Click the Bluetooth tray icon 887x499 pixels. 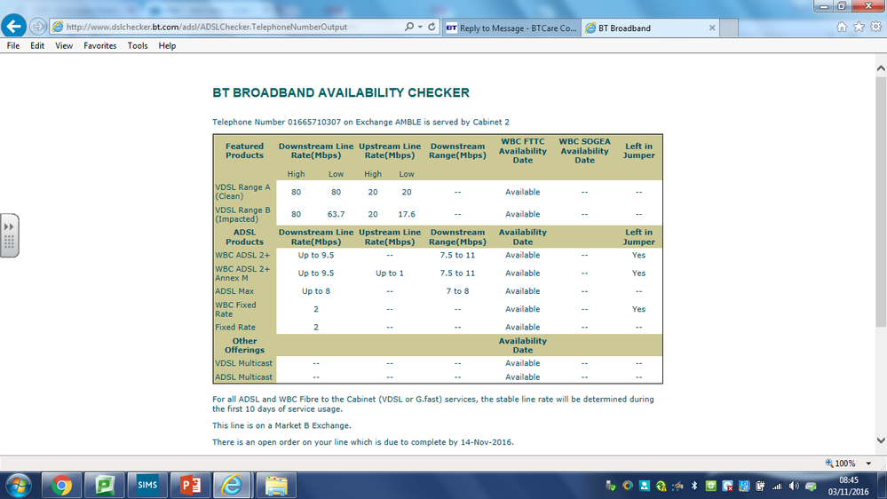694,486
